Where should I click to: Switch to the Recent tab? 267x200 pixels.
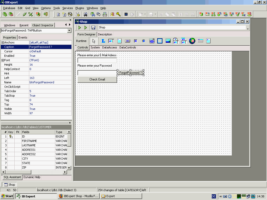coord(24,25)
